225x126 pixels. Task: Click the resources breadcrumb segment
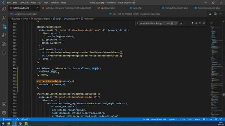[x=15, y=19]
